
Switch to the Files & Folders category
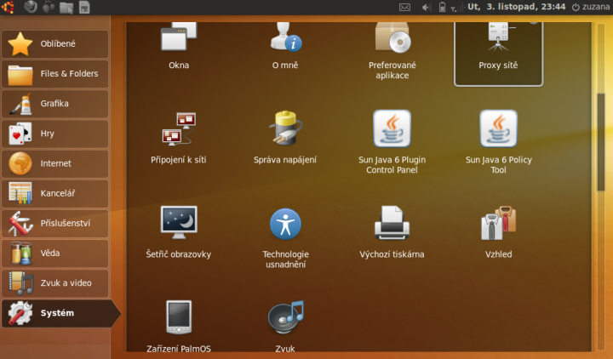tap(54, 74)
